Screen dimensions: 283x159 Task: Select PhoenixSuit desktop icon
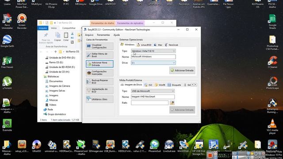[x=154, y=146]
